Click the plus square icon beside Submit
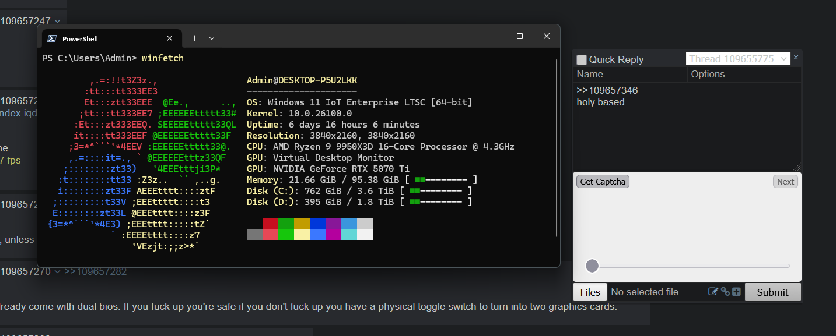 736,292
